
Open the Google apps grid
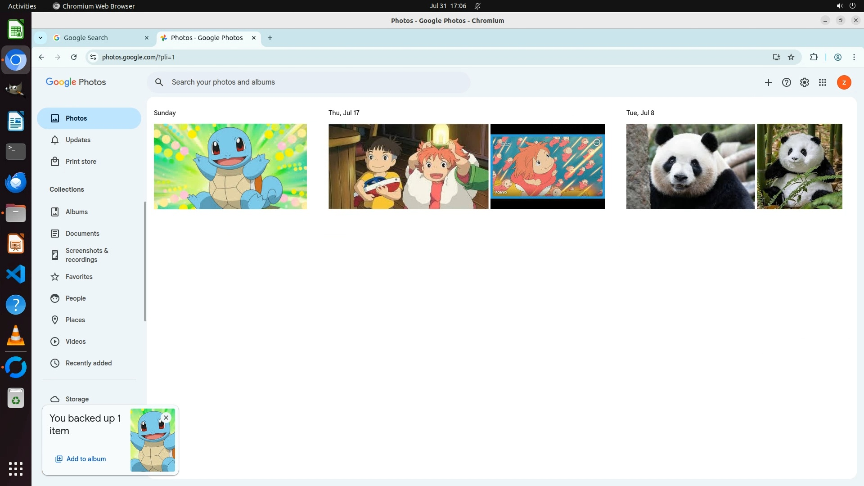(822, 82)
